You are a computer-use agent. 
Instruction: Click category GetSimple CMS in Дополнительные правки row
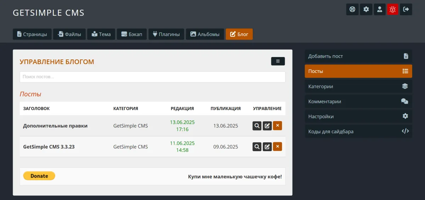[131, 126]
